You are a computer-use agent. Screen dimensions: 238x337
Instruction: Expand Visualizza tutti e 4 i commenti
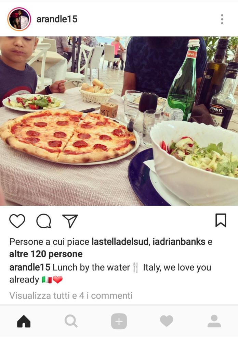(71, 296)
